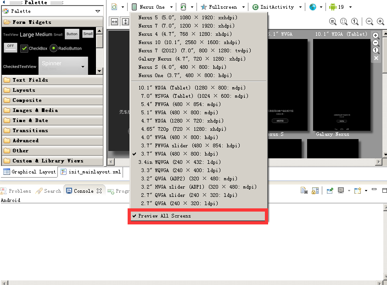The height and width of the screenshot is (285, 387).
Task: Click the toolbar Zoom In magnifier
Action: 380,22
